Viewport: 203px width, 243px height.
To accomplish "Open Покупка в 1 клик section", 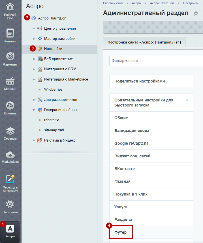I will click(151, 194).
